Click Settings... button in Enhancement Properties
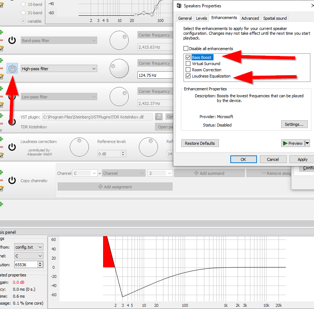The image size is (314, 309). [294, 124]
